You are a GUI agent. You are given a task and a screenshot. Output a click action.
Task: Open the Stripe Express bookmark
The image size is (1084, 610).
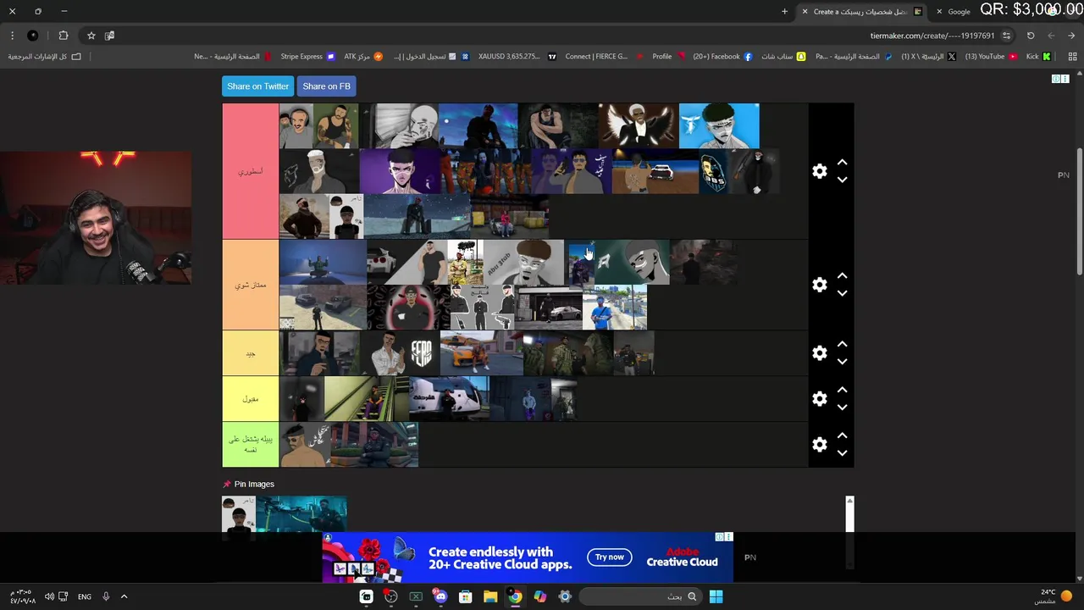tap(307, 57)
